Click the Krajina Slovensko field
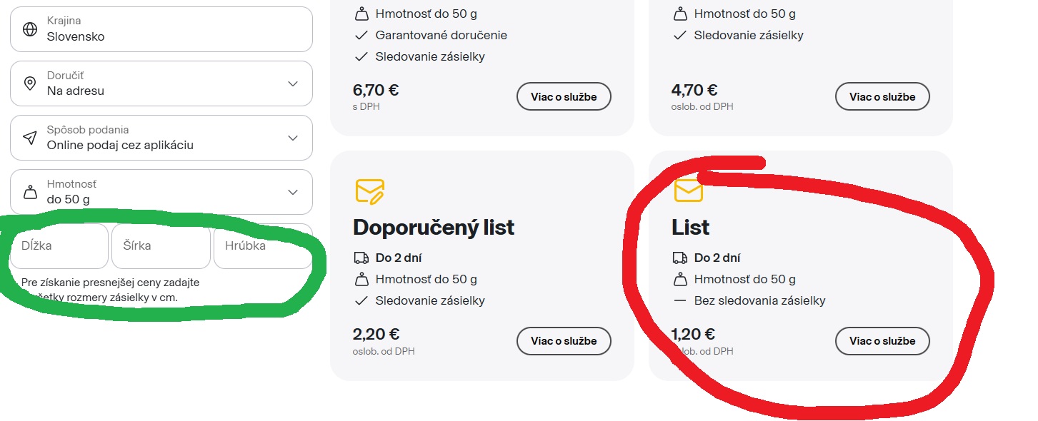1038x421 pixels. point(161,29)
